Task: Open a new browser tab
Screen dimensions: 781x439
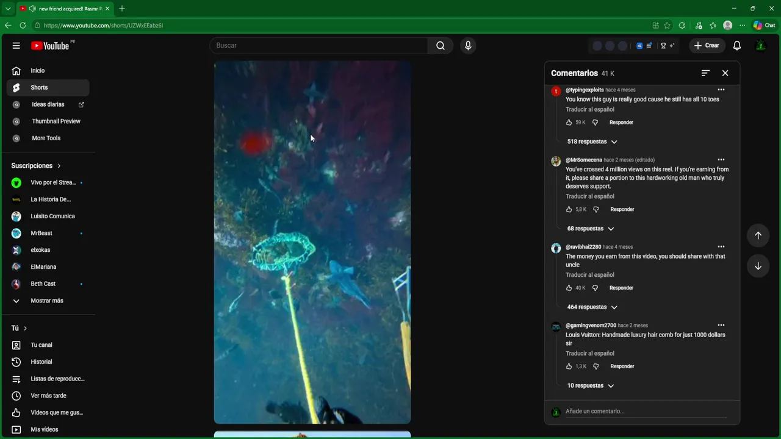Action: pyautogui.click(x=122, y=9)
